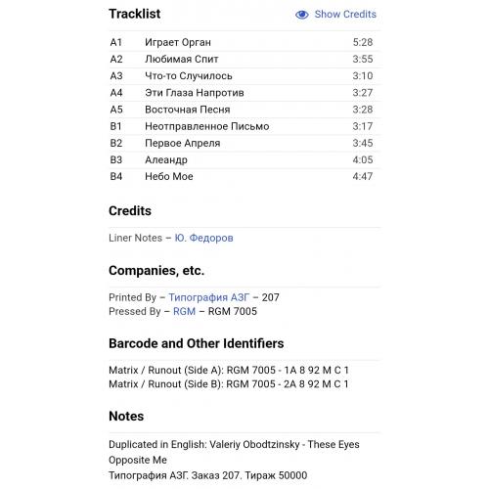Click the Side A matrix runout text
Viewport: 489px width, 489px height.
[x=229, y=371]
